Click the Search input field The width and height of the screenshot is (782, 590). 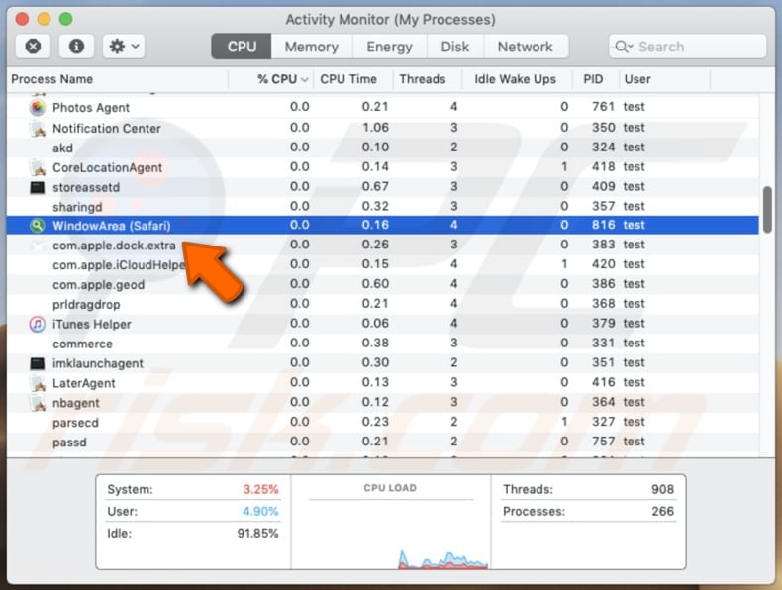pos(687,47)
